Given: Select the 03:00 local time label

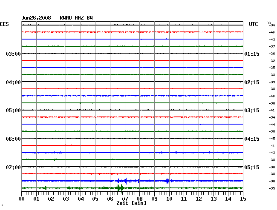Looking at the screenshot, I should (13, 54).
